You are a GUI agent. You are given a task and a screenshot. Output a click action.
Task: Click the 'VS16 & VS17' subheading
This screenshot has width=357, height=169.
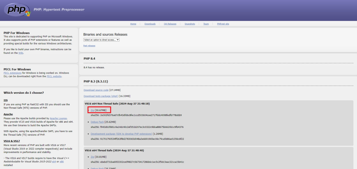(x=12, y=141)
